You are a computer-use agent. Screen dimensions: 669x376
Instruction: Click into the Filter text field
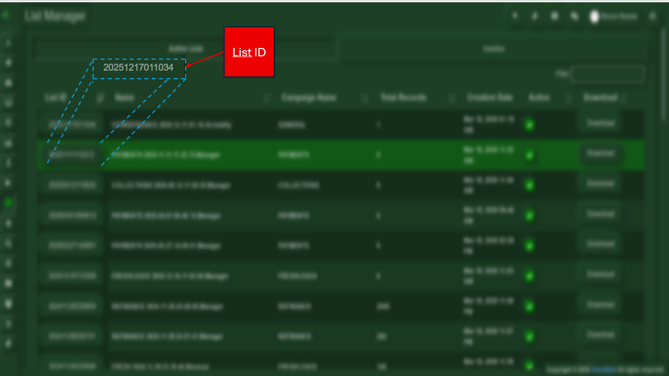tap(608, 74)
